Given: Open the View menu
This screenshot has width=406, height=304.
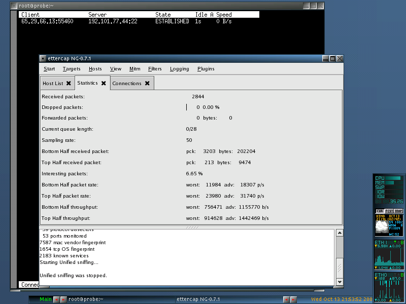Looking at the screenshot, I should (x=116, y=69).
